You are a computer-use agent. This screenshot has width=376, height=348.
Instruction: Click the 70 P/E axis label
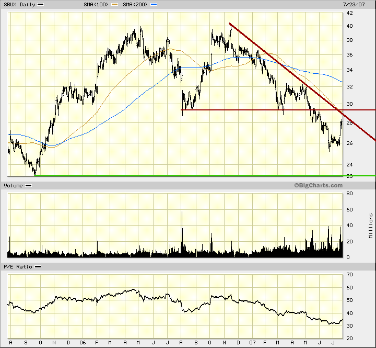[x=349, y=274]
